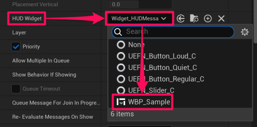The height and width of the screenshot is (127, 257).
Task: Click the dropdown chevron beside Widget_HUDMessa
Action: click(x=164, y=18)
